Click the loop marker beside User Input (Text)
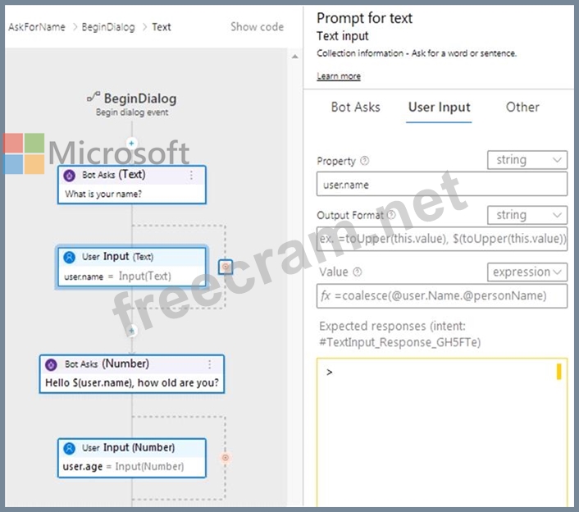579x512 pixels. click(226, 267)
